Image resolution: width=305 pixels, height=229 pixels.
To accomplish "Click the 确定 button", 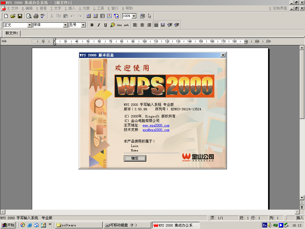I will point(135,158).
